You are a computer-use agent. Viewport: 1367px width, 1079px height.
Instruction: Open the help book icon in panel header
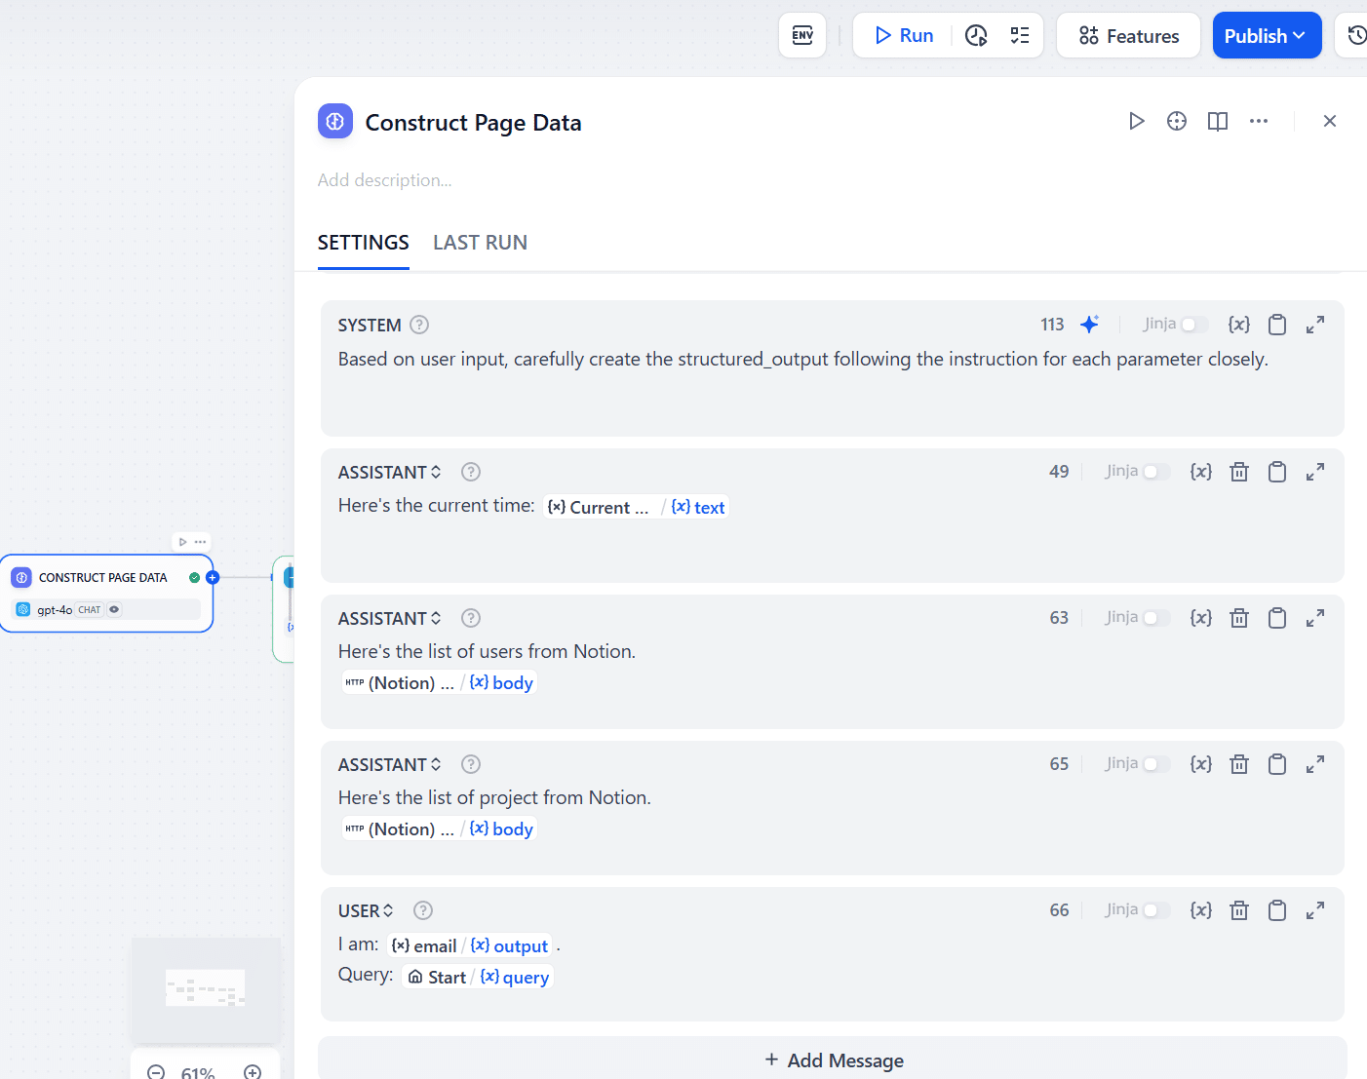pyautogui.click(x=1218, y=122)
